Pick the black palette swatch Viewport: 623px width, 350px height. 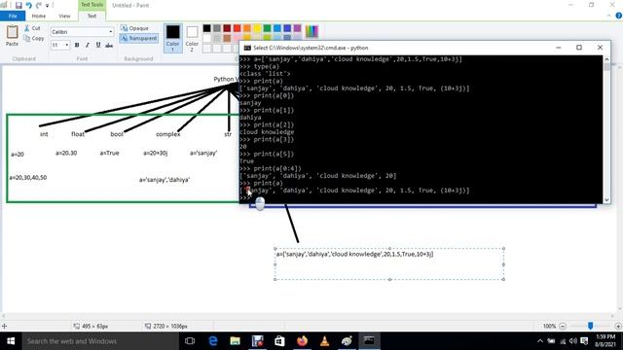point(207,28)
